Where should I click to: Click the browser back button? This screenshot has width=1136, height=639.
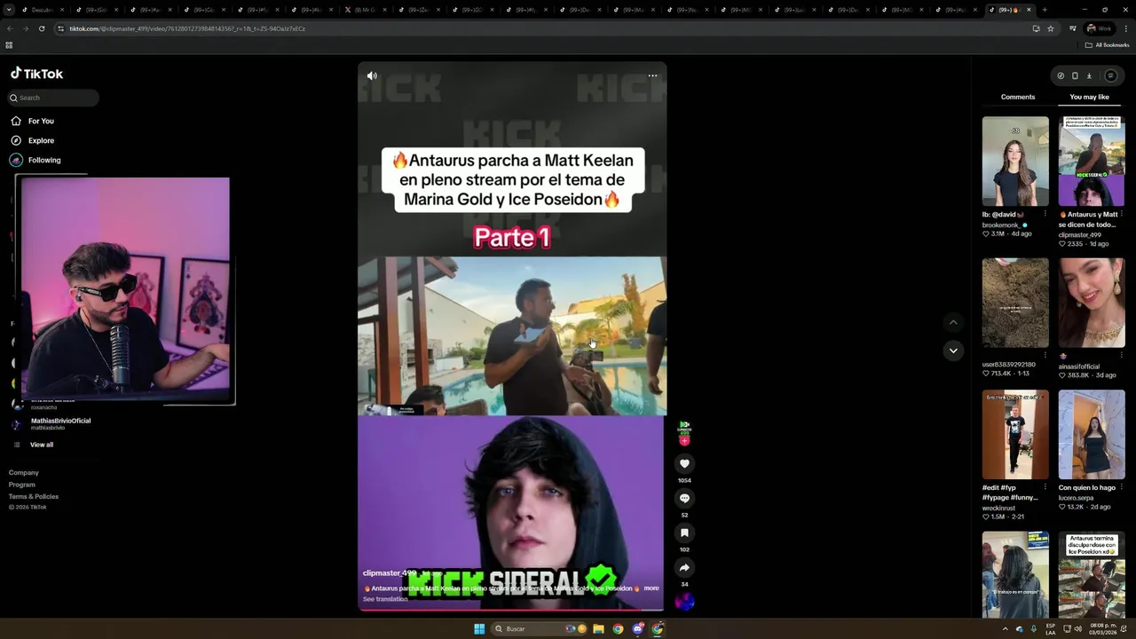[10, 28]
